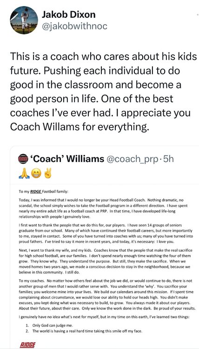Click the Jakob Dixon display name

point(68,15)
